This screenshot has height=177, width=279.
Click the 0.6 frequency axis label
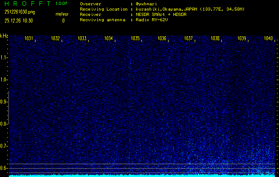point(4,168)
